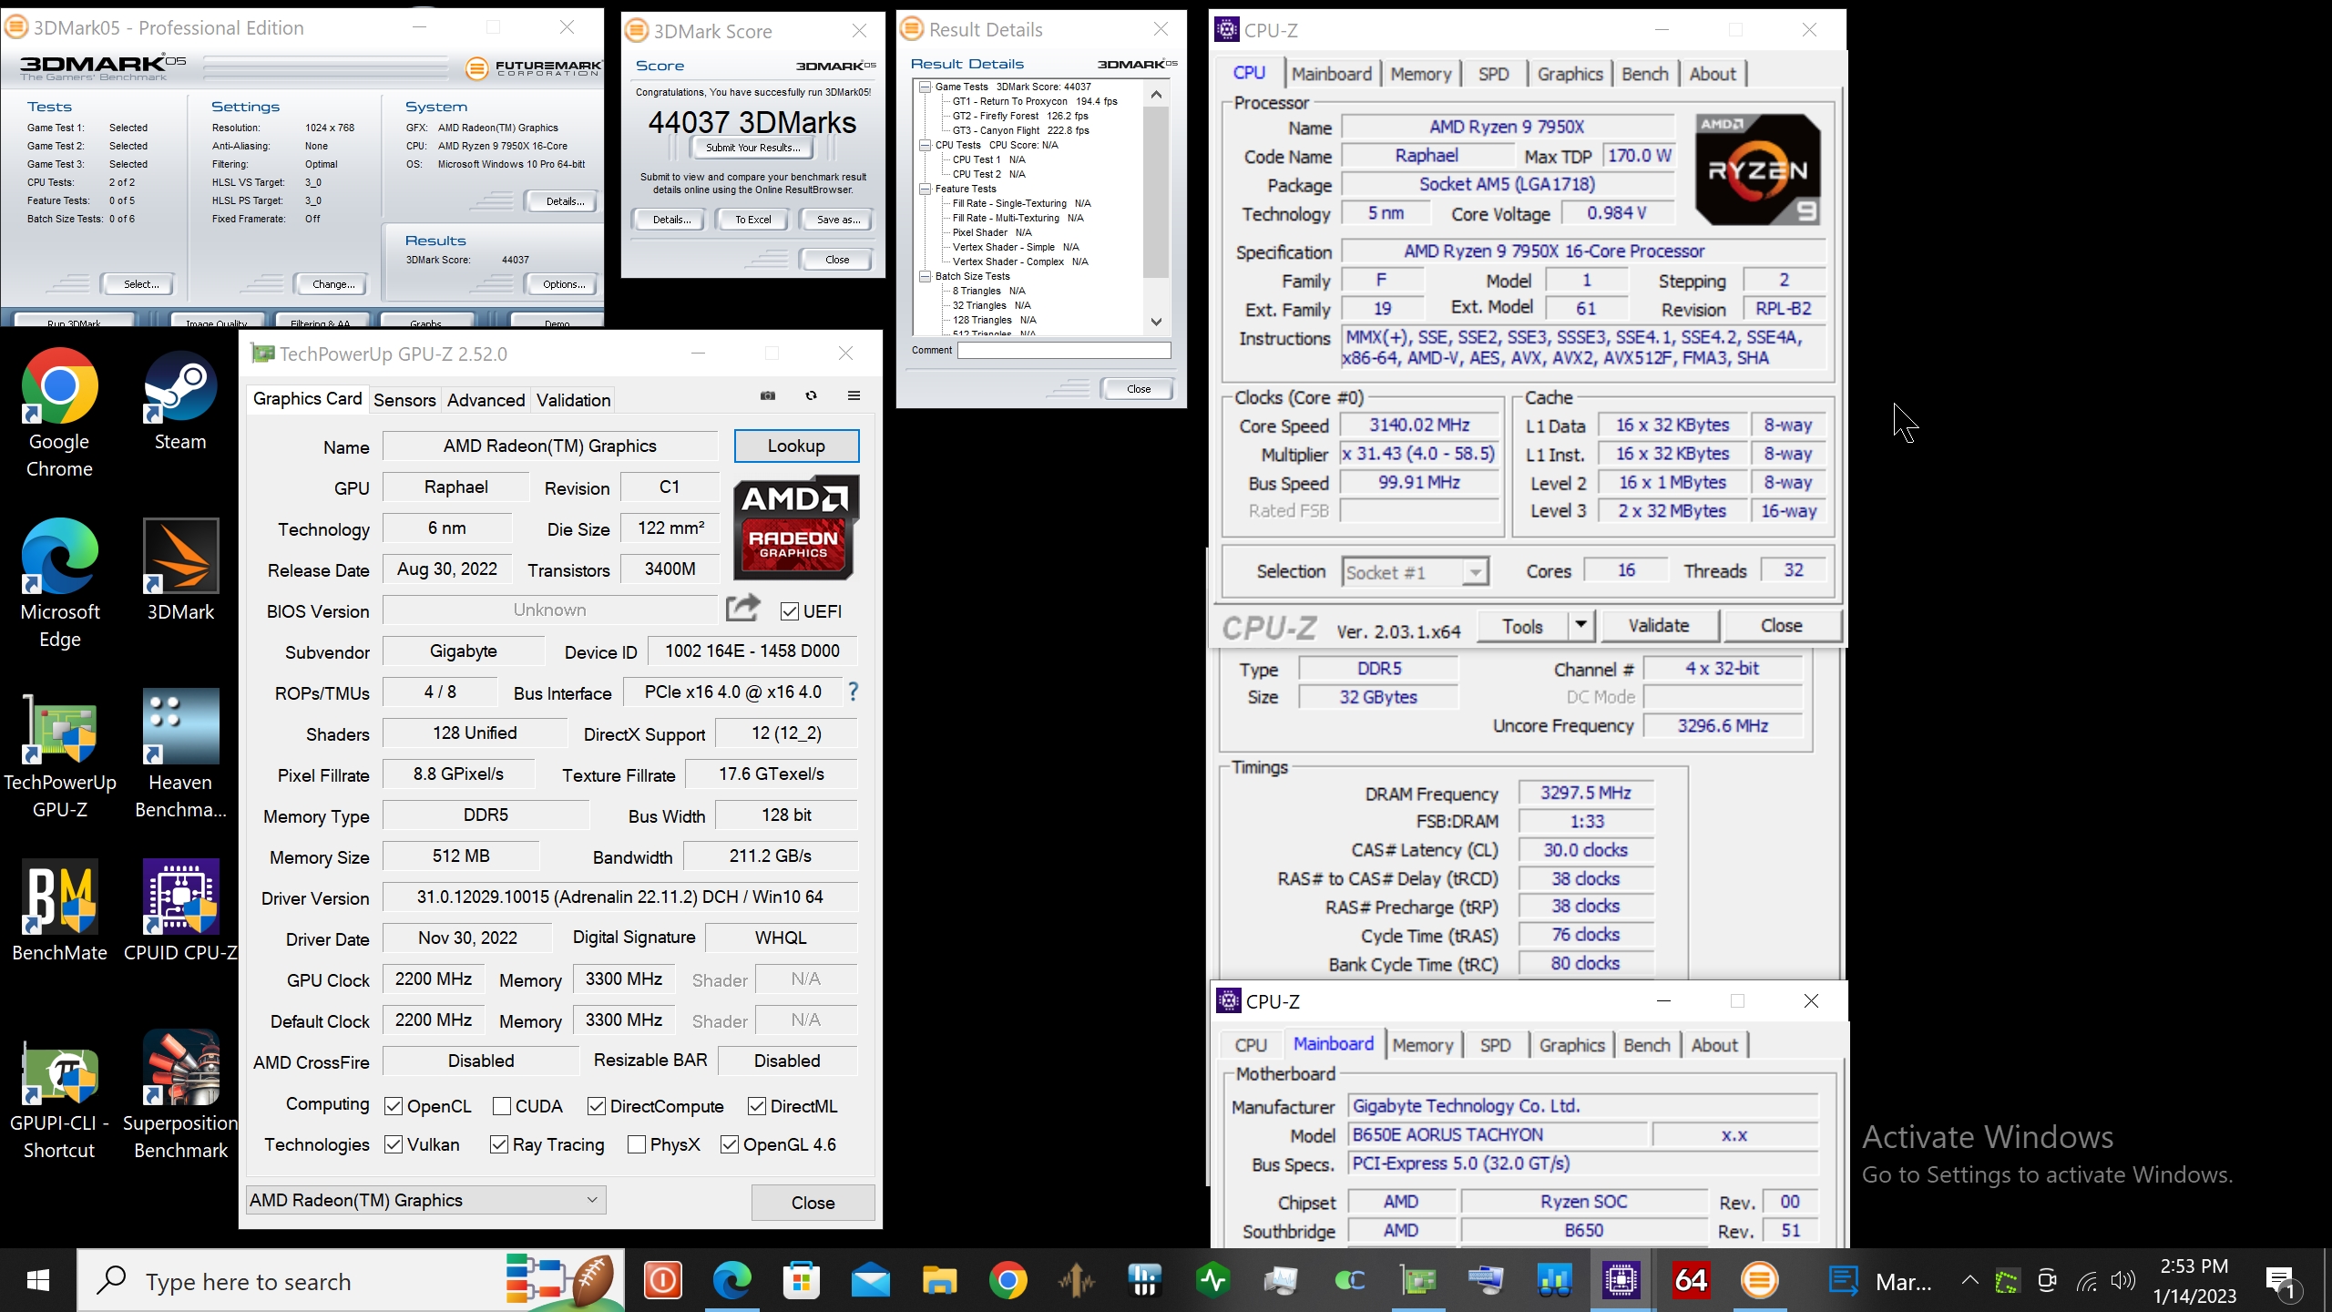Click the scroll-down arrow in Result Details
The height and width of the screenshot is (1312, 2332).
click(x=1156, y=322)
